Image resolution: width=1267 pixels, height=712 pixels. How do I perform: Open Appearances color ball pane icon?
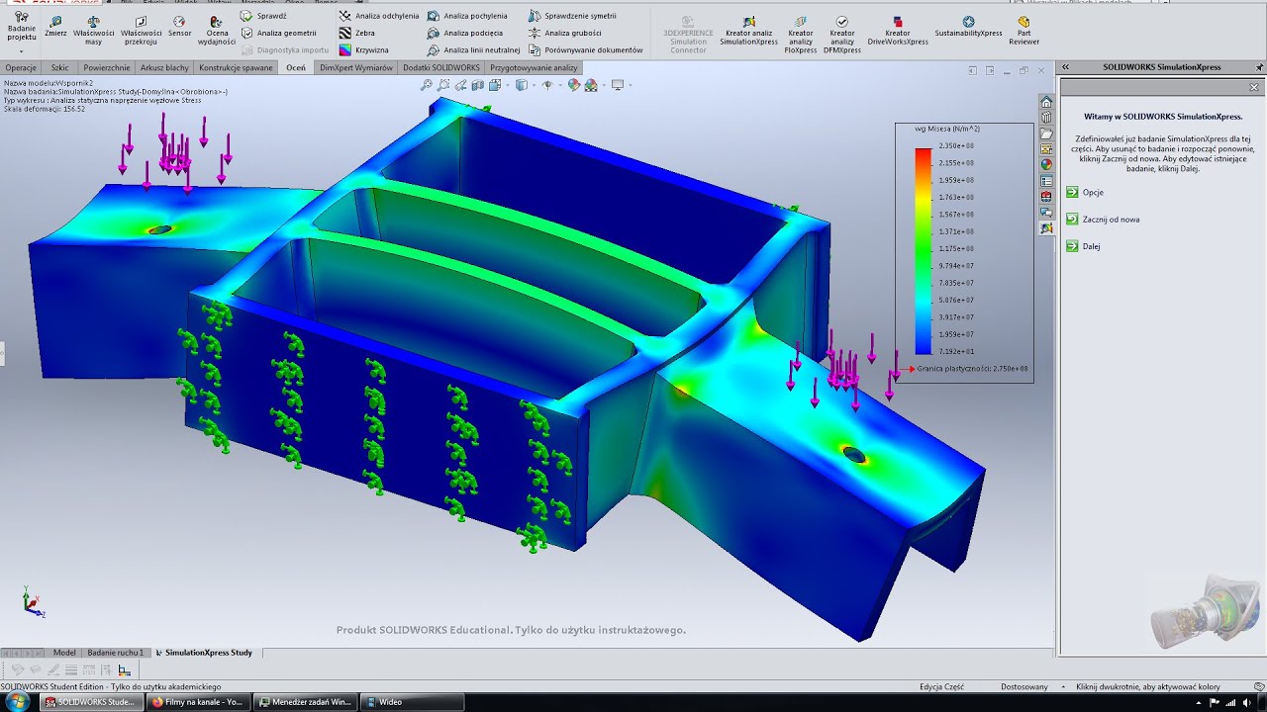click(1046, 165)
